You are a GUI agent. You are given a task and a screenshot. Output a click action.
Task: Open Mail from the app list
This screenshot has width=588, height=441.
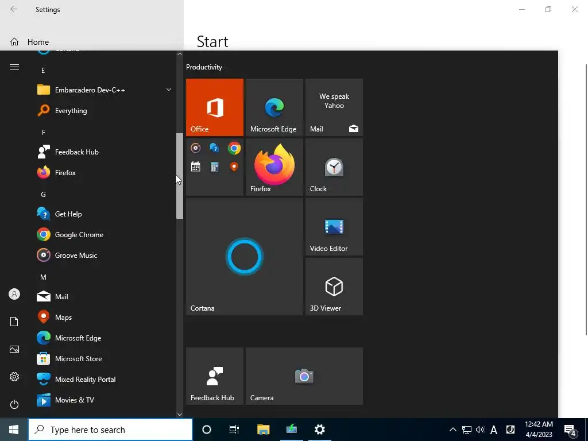(x=105, y=297)
